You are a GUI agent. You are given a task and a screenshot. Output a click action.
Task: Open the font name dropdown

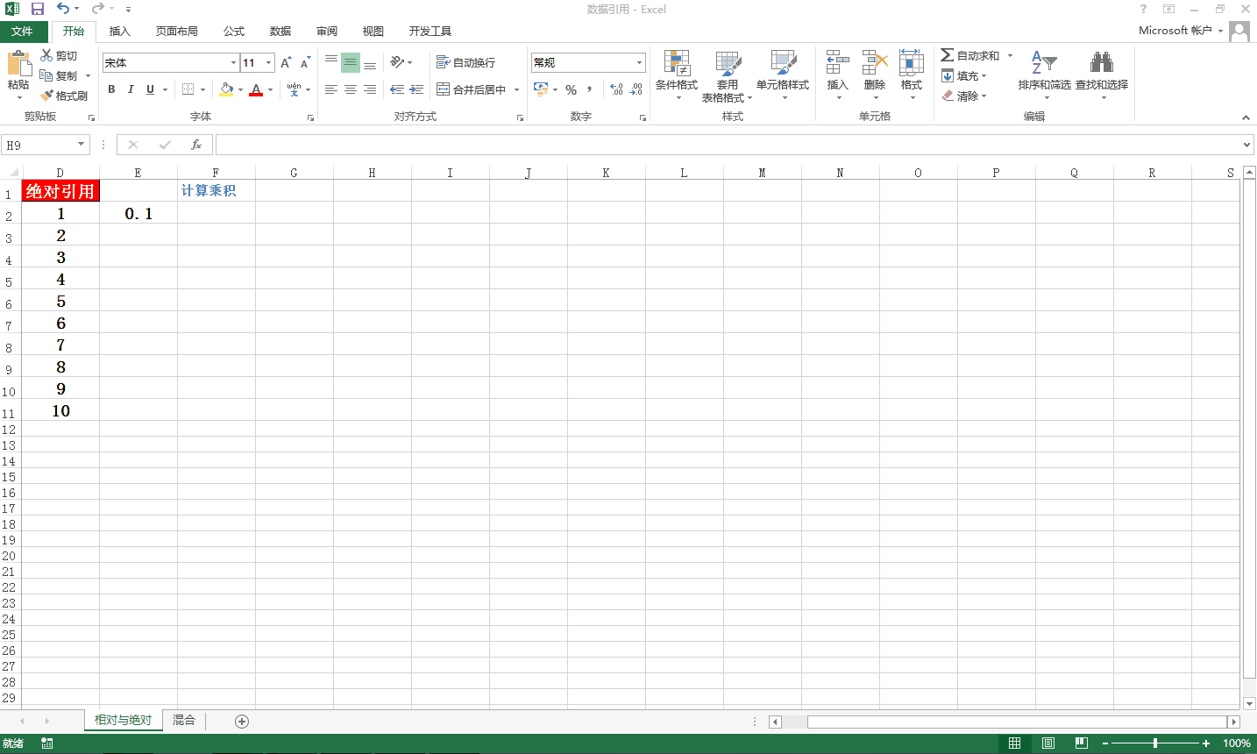233,63
